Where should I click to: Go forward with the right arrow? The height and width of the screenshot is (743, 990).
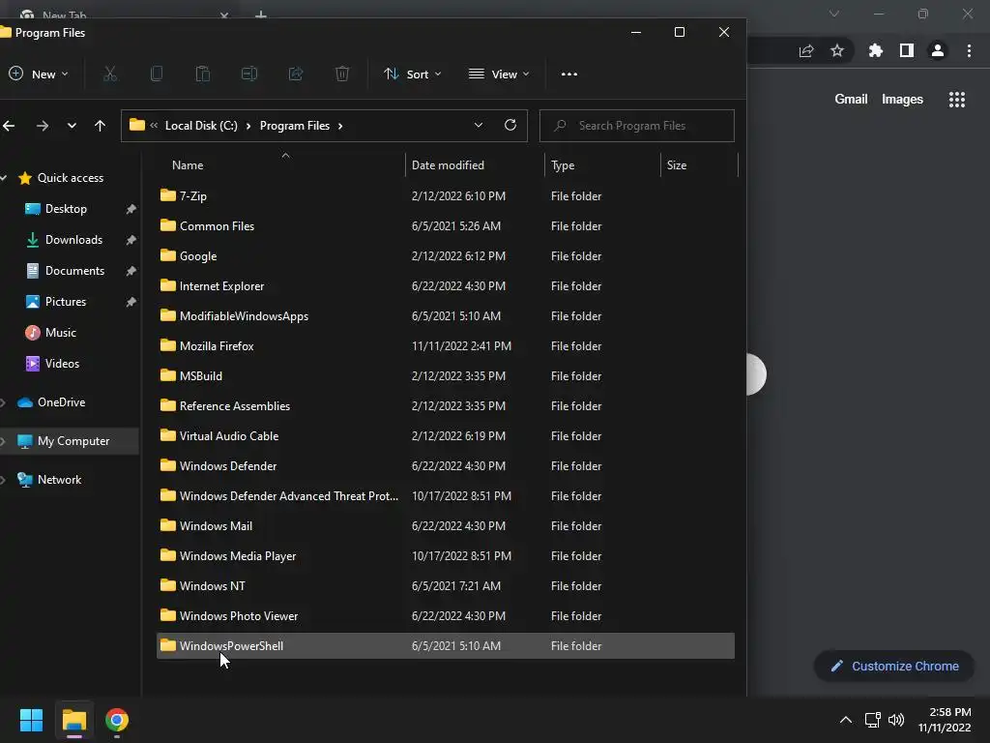point(43,126)
